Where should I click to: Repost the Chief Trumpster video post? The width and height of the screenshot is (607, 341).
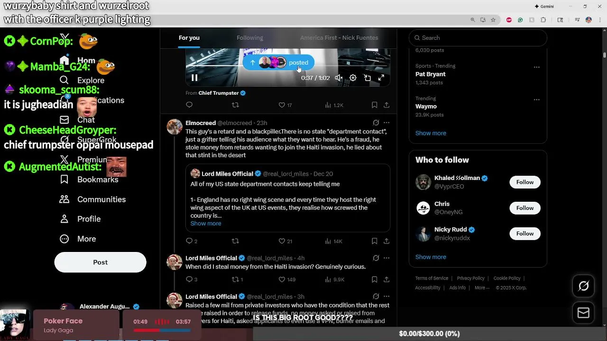point(235,105)
